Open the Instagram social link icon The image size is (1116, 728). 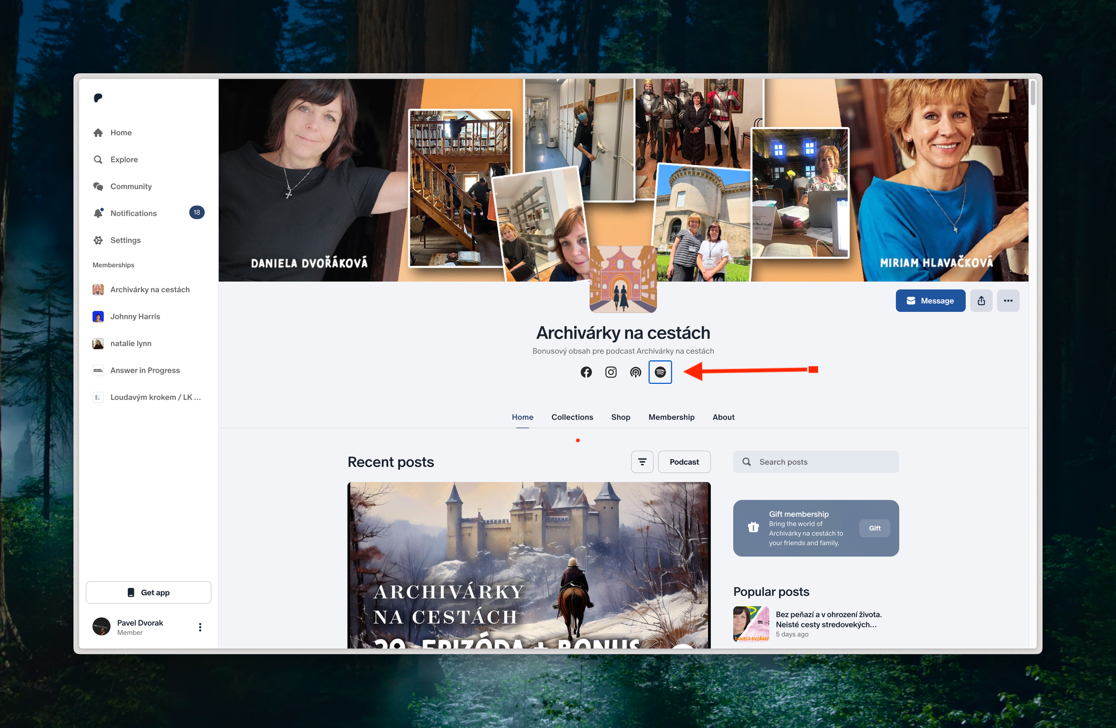coord(611,372)
